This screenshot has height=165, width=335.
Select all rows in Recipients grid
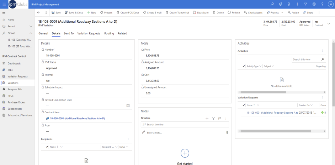[47, 147]
